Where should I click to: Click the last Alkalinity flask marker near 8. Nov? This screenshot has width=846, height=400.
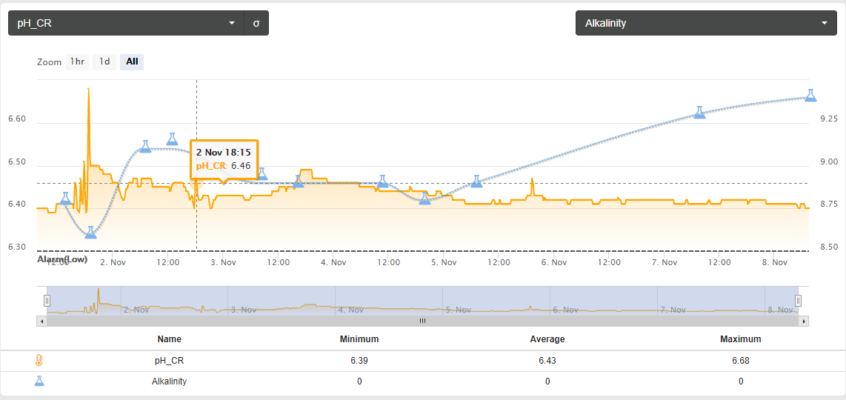pyautogui.click(x=810, y=96)
